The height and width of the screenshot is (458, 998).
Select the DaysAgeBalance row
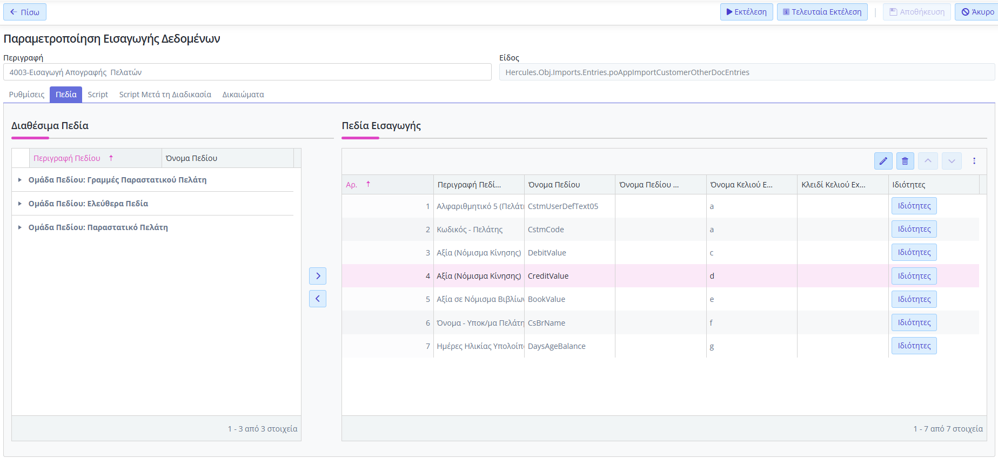(x=557, y=346)
